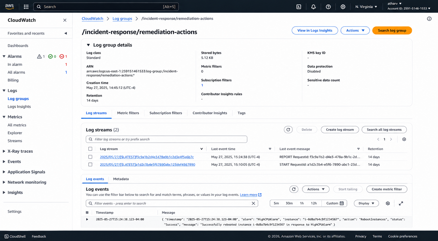The image size is (438, 241).
Task: Focus the Filter events search field
Action: coord(172,203)
